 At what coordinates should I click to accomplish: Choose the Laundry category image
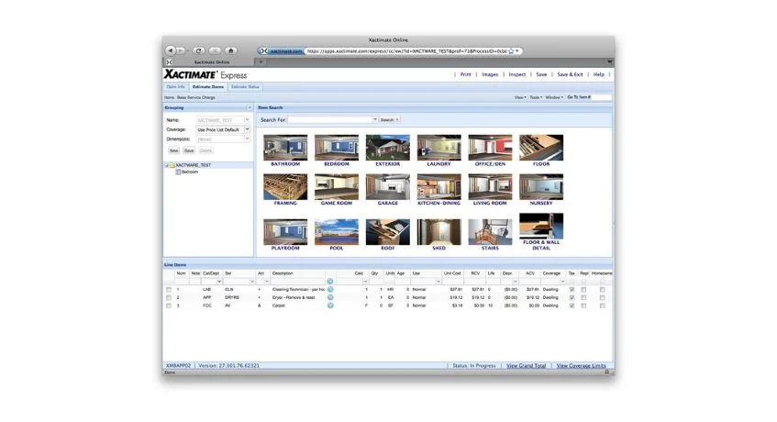pos(439,148)
